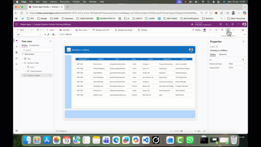Toggle the Copilot pane icon beside Editing

tap(204, 30)
